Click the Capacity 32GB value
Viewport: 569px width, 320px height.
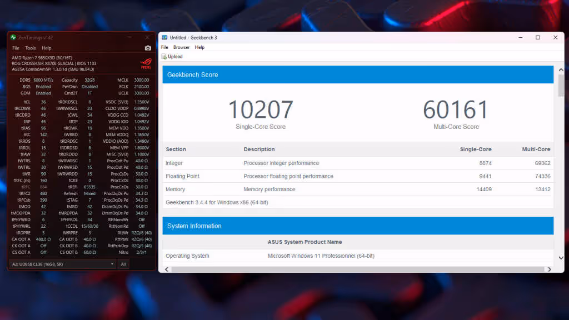[89, 80]
